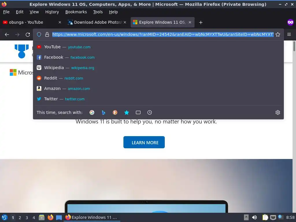Open the Edit menu
The width and height of the screenshot is (296, 222).
pos(20,12)
